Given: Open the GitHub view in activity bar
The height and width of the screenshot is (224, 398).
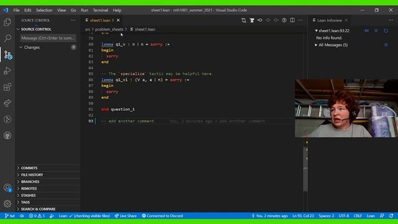Looking at the screenshot, I should tap(7, 136).
